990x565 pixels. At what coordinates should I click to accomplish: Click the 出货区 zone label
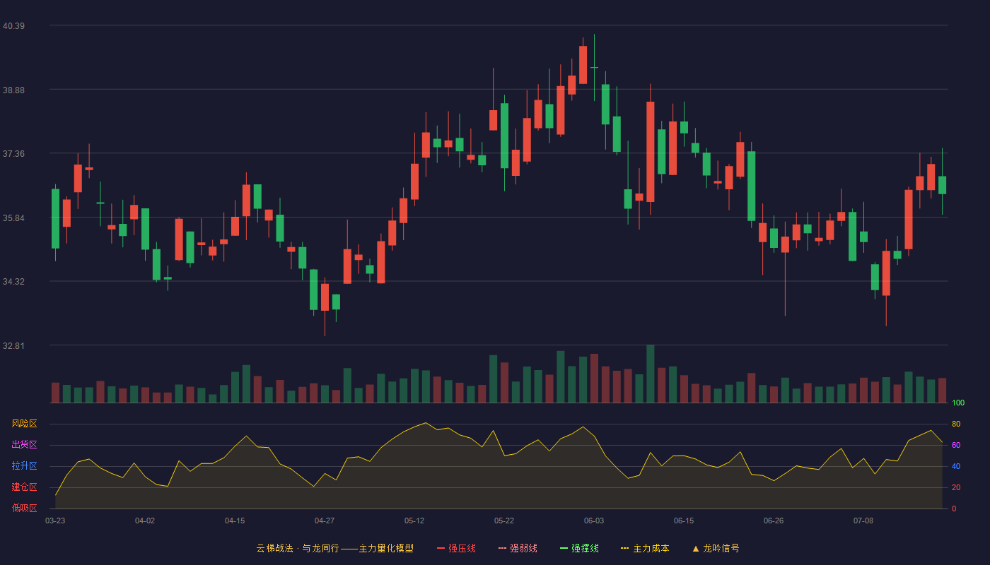click(x=24, y=445)
